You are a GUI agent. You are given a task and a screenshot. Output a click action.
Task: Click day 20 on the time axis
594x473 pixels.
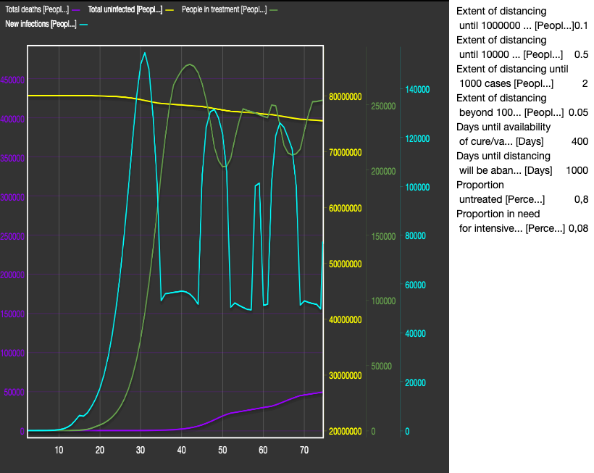point(100,450)
